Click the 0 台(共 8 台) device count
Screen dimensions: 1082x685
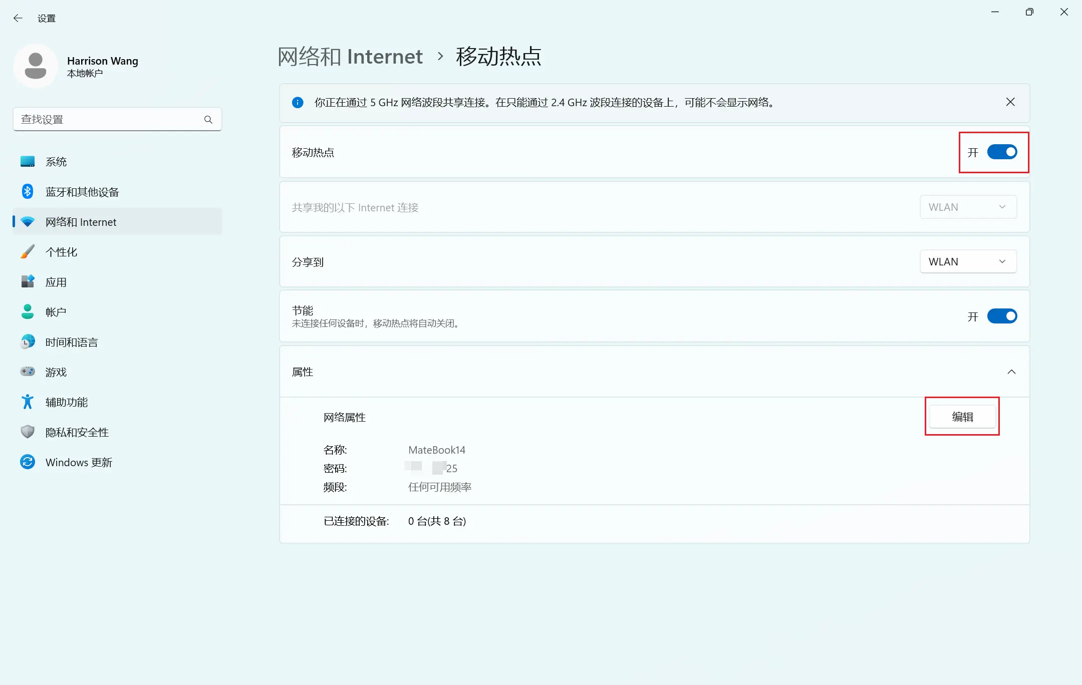pos(437,521)
